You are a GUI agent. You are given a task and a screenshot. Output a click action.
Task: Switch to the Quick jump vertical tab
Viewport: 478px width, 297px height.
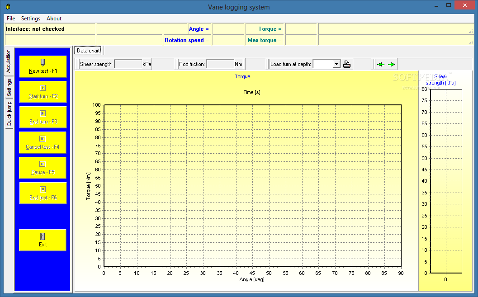click(9, 114)
